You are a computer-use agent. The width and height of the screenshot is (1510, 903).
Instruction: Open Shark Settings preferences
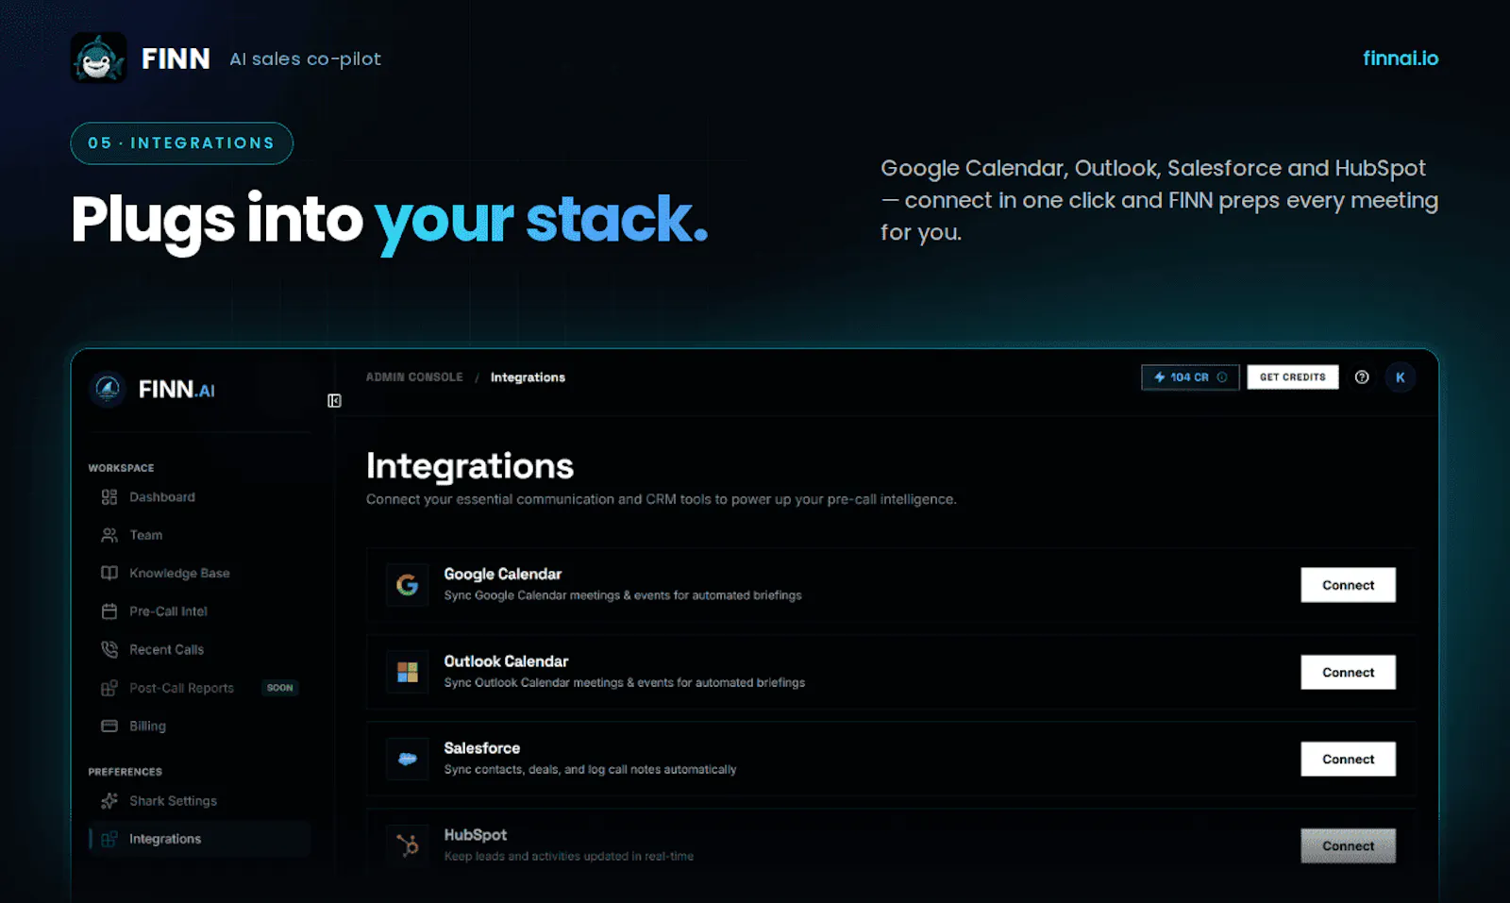[200, 801]
